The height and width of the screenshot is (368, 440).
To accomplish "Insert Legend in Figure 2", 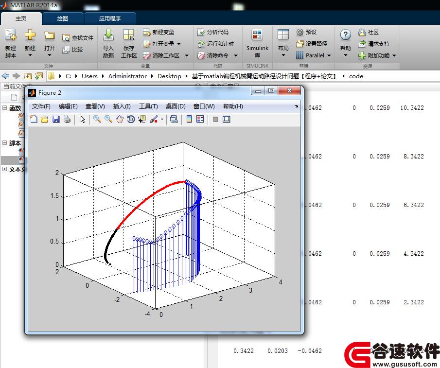I will (x=200, y=119).
